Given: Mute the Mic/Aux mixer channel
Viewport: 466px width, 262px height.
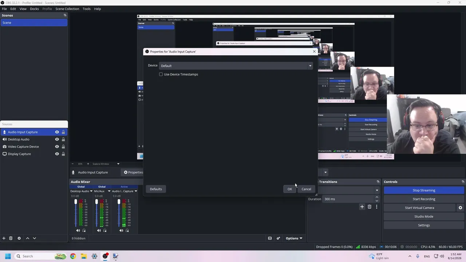Looking at the screenshot, I should pyautogui.click(x=99, y=230).
